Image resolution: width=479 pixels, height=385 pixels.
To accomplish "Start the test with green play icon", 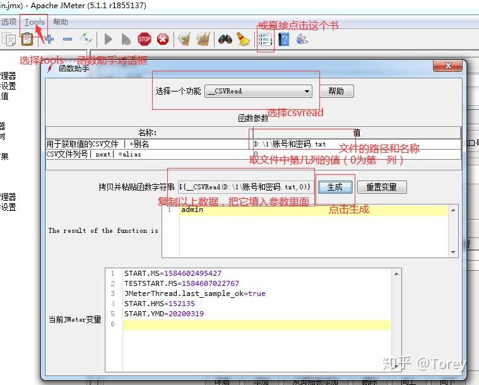I will [x=108, y=39].
